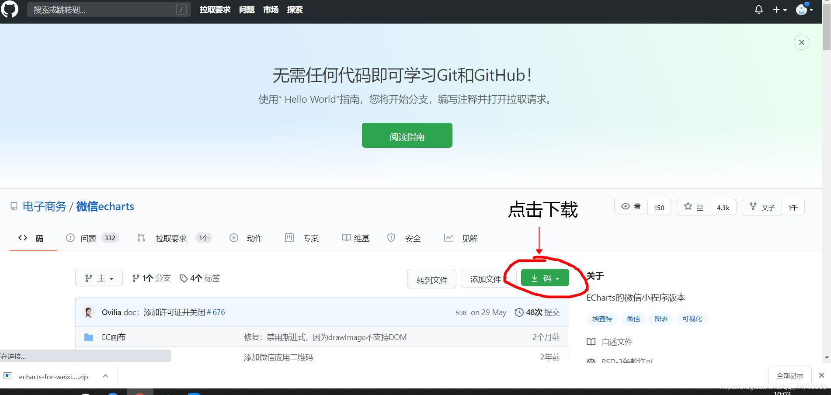The image size is (831, 395).
Task: Close the downloads bar
Action: tap(821, 375)
